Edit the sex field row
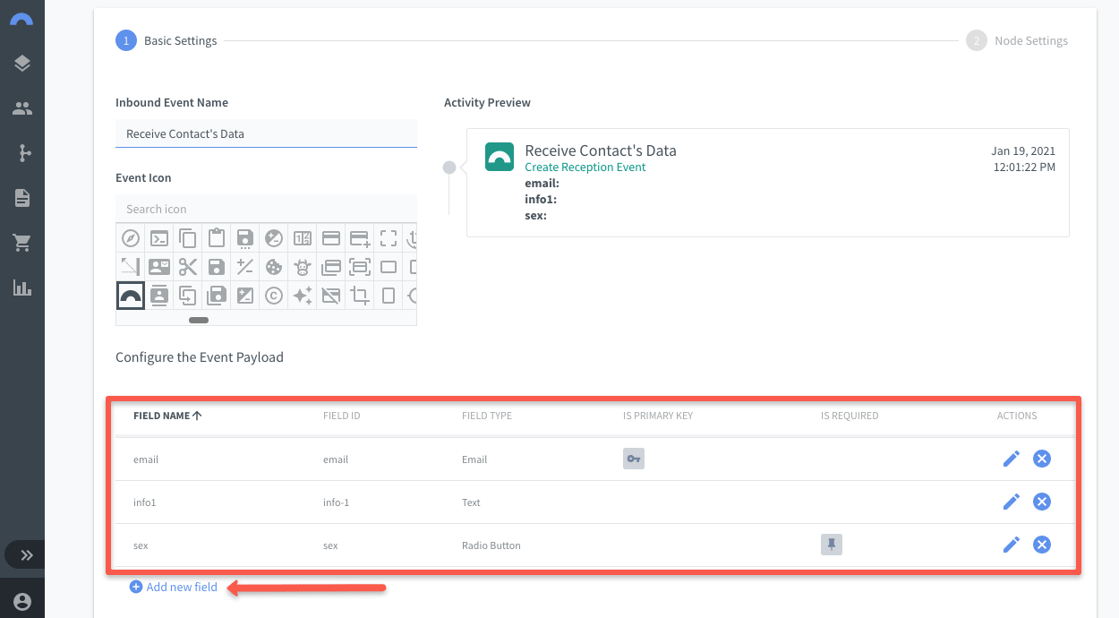This screenshot has width=1119, height=618. pyautogui.click(x=1012, y=545)
